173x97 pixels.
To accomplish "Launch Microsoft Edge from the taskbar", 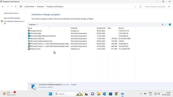I will 105,94.
